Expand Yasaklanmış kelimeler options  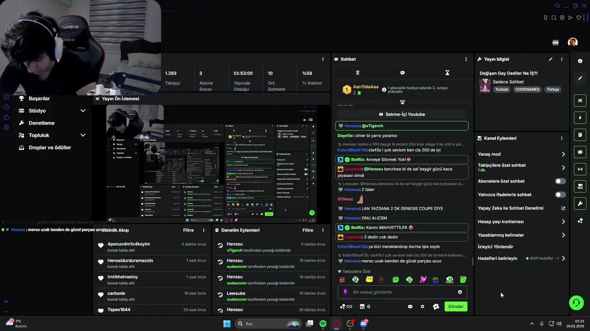point(563,235)
